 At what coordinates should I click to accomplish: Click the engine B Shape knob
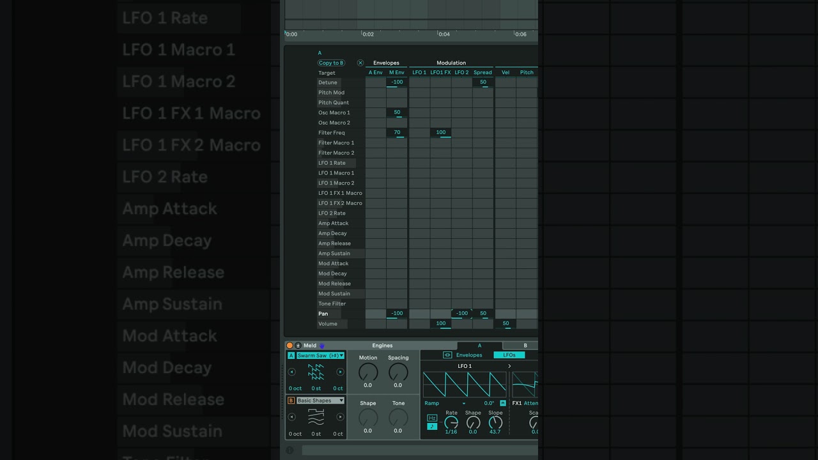coord(368,418)
